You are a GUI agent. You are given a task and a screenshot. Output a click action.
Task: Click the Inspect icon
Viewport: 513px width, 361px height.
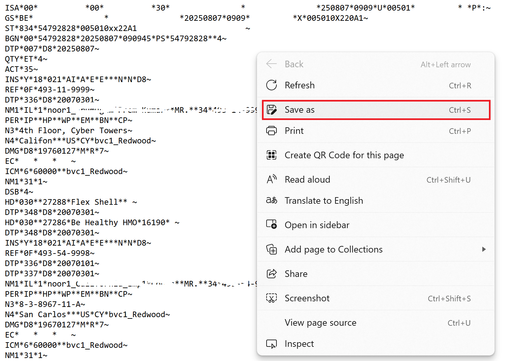coord(271,344)
